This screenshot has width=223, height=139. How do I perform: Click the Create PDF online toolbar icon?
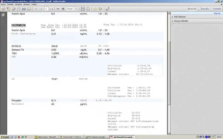3,9
